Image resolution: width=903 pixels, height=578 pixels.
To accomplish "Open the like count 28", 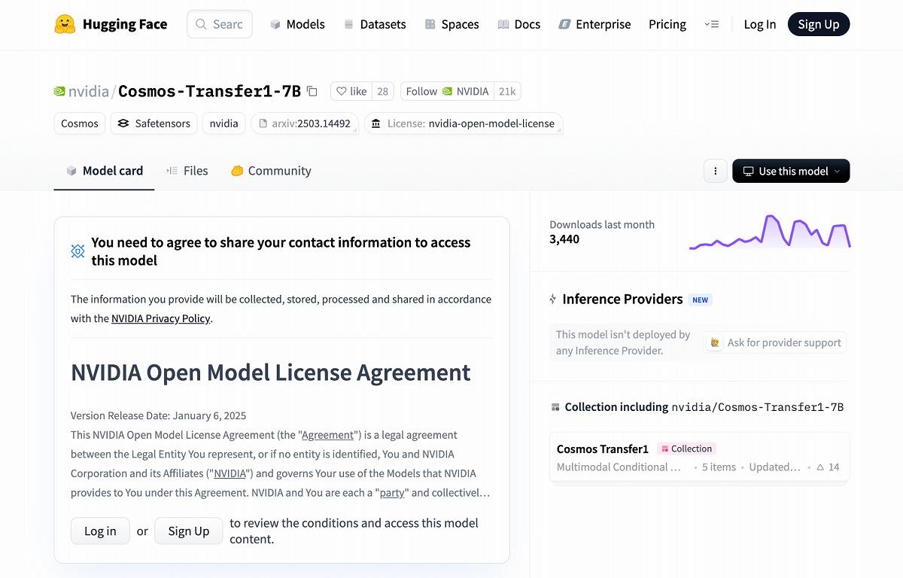I will [x=382, y=91].
